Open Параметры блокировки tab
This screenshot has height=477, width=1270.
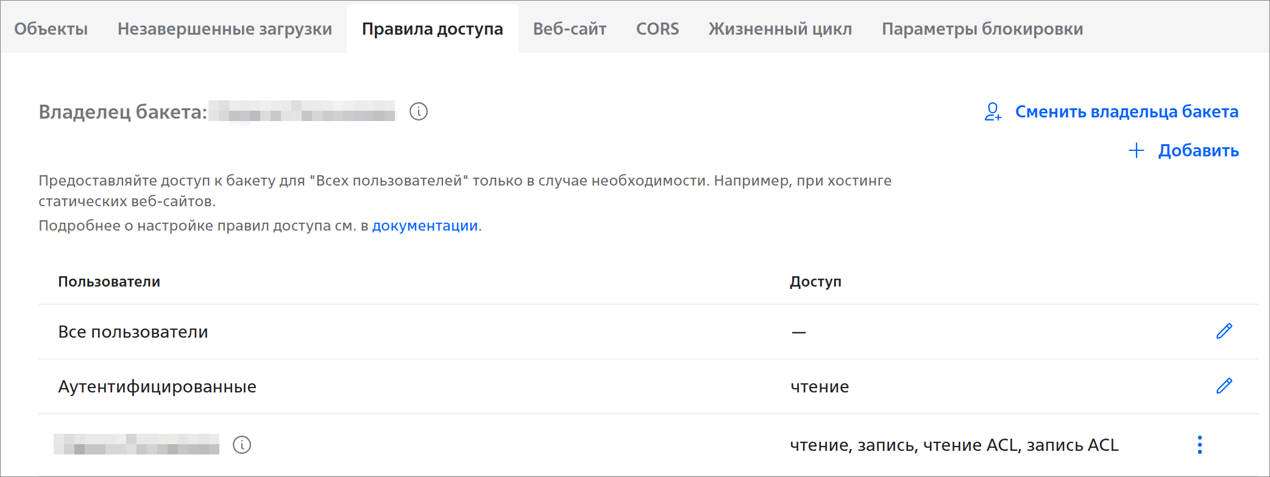click(x=982, y=29)
